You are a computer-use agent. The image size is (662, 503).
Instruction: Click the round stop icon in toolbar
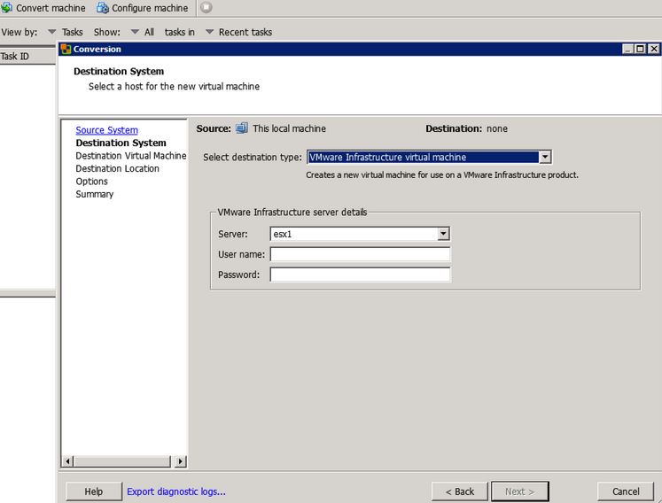(206, 7)
